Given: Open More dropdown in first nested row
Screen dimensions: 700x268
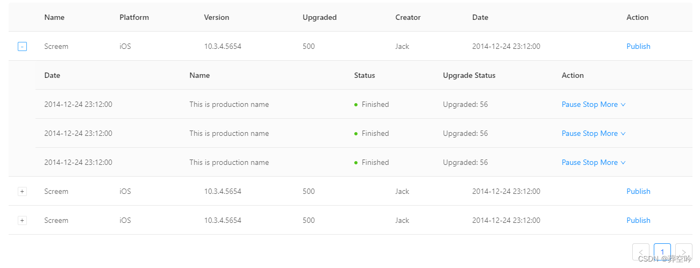Looking at the screenshot, I should click(613, 105).
